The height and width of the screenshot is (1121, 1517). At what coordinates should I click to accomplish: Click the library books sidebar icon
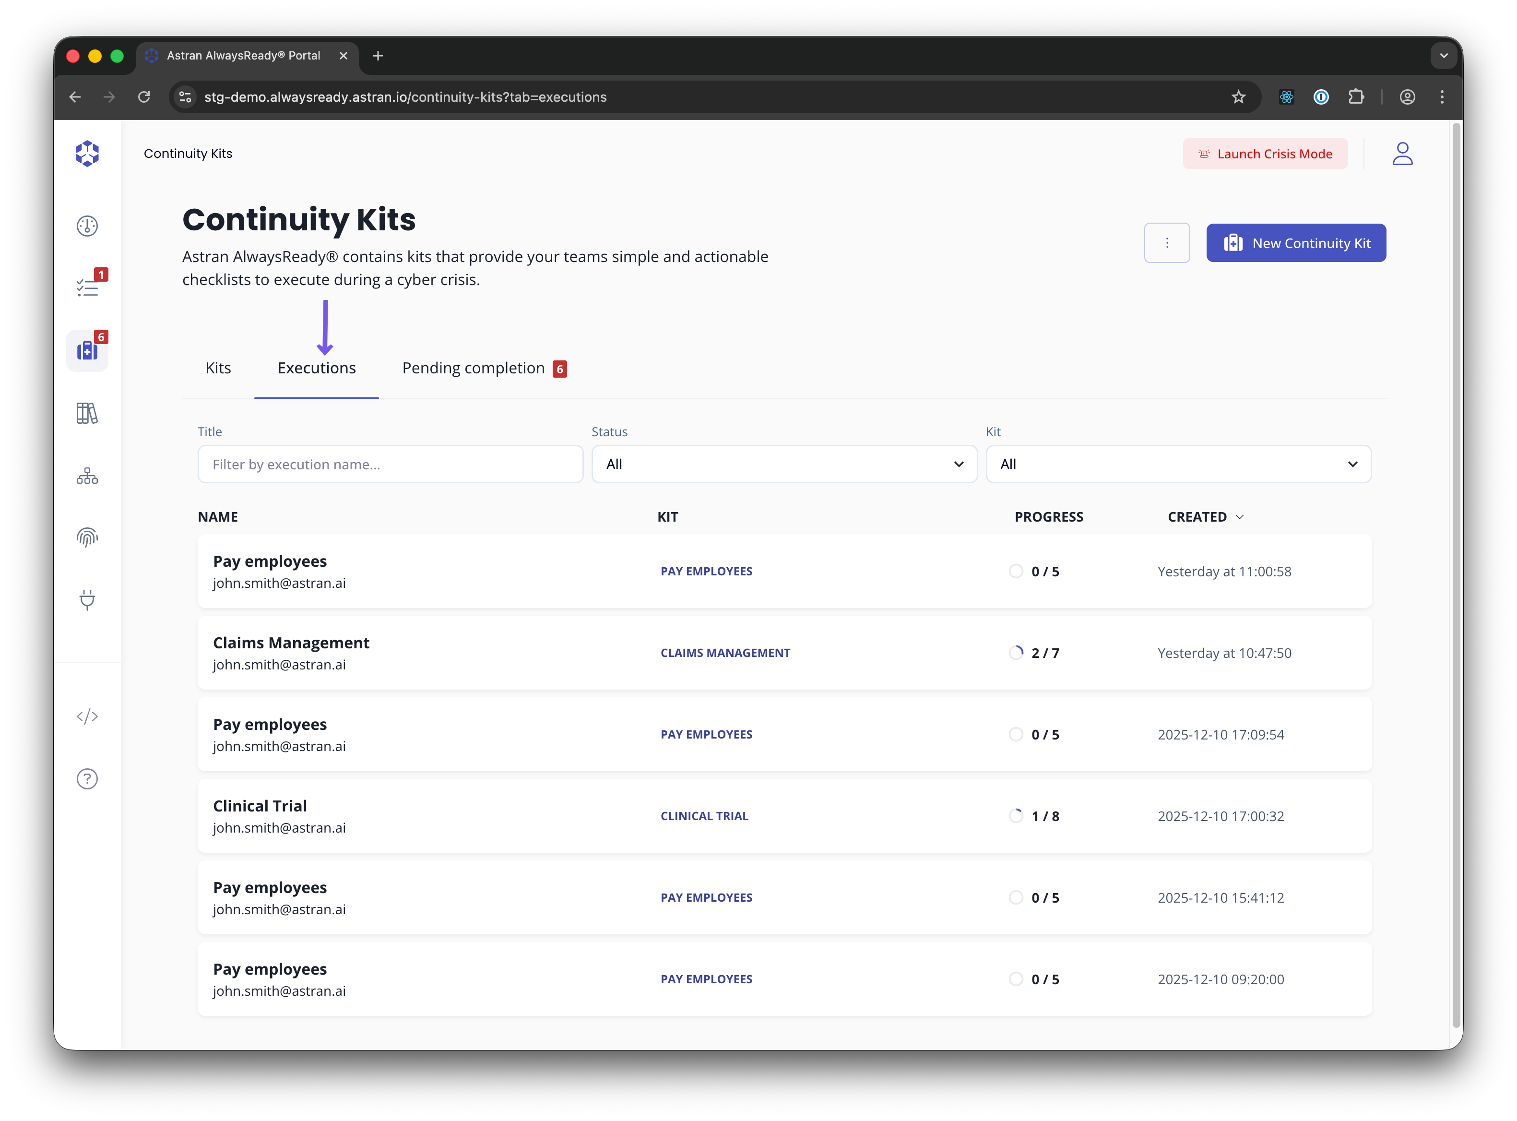87,413
